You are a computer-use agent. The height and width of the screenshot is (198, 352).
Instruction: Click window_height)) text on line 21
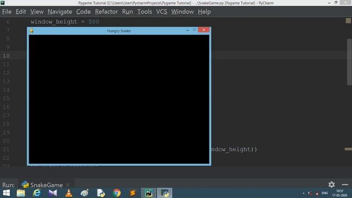tap(234, 149)
